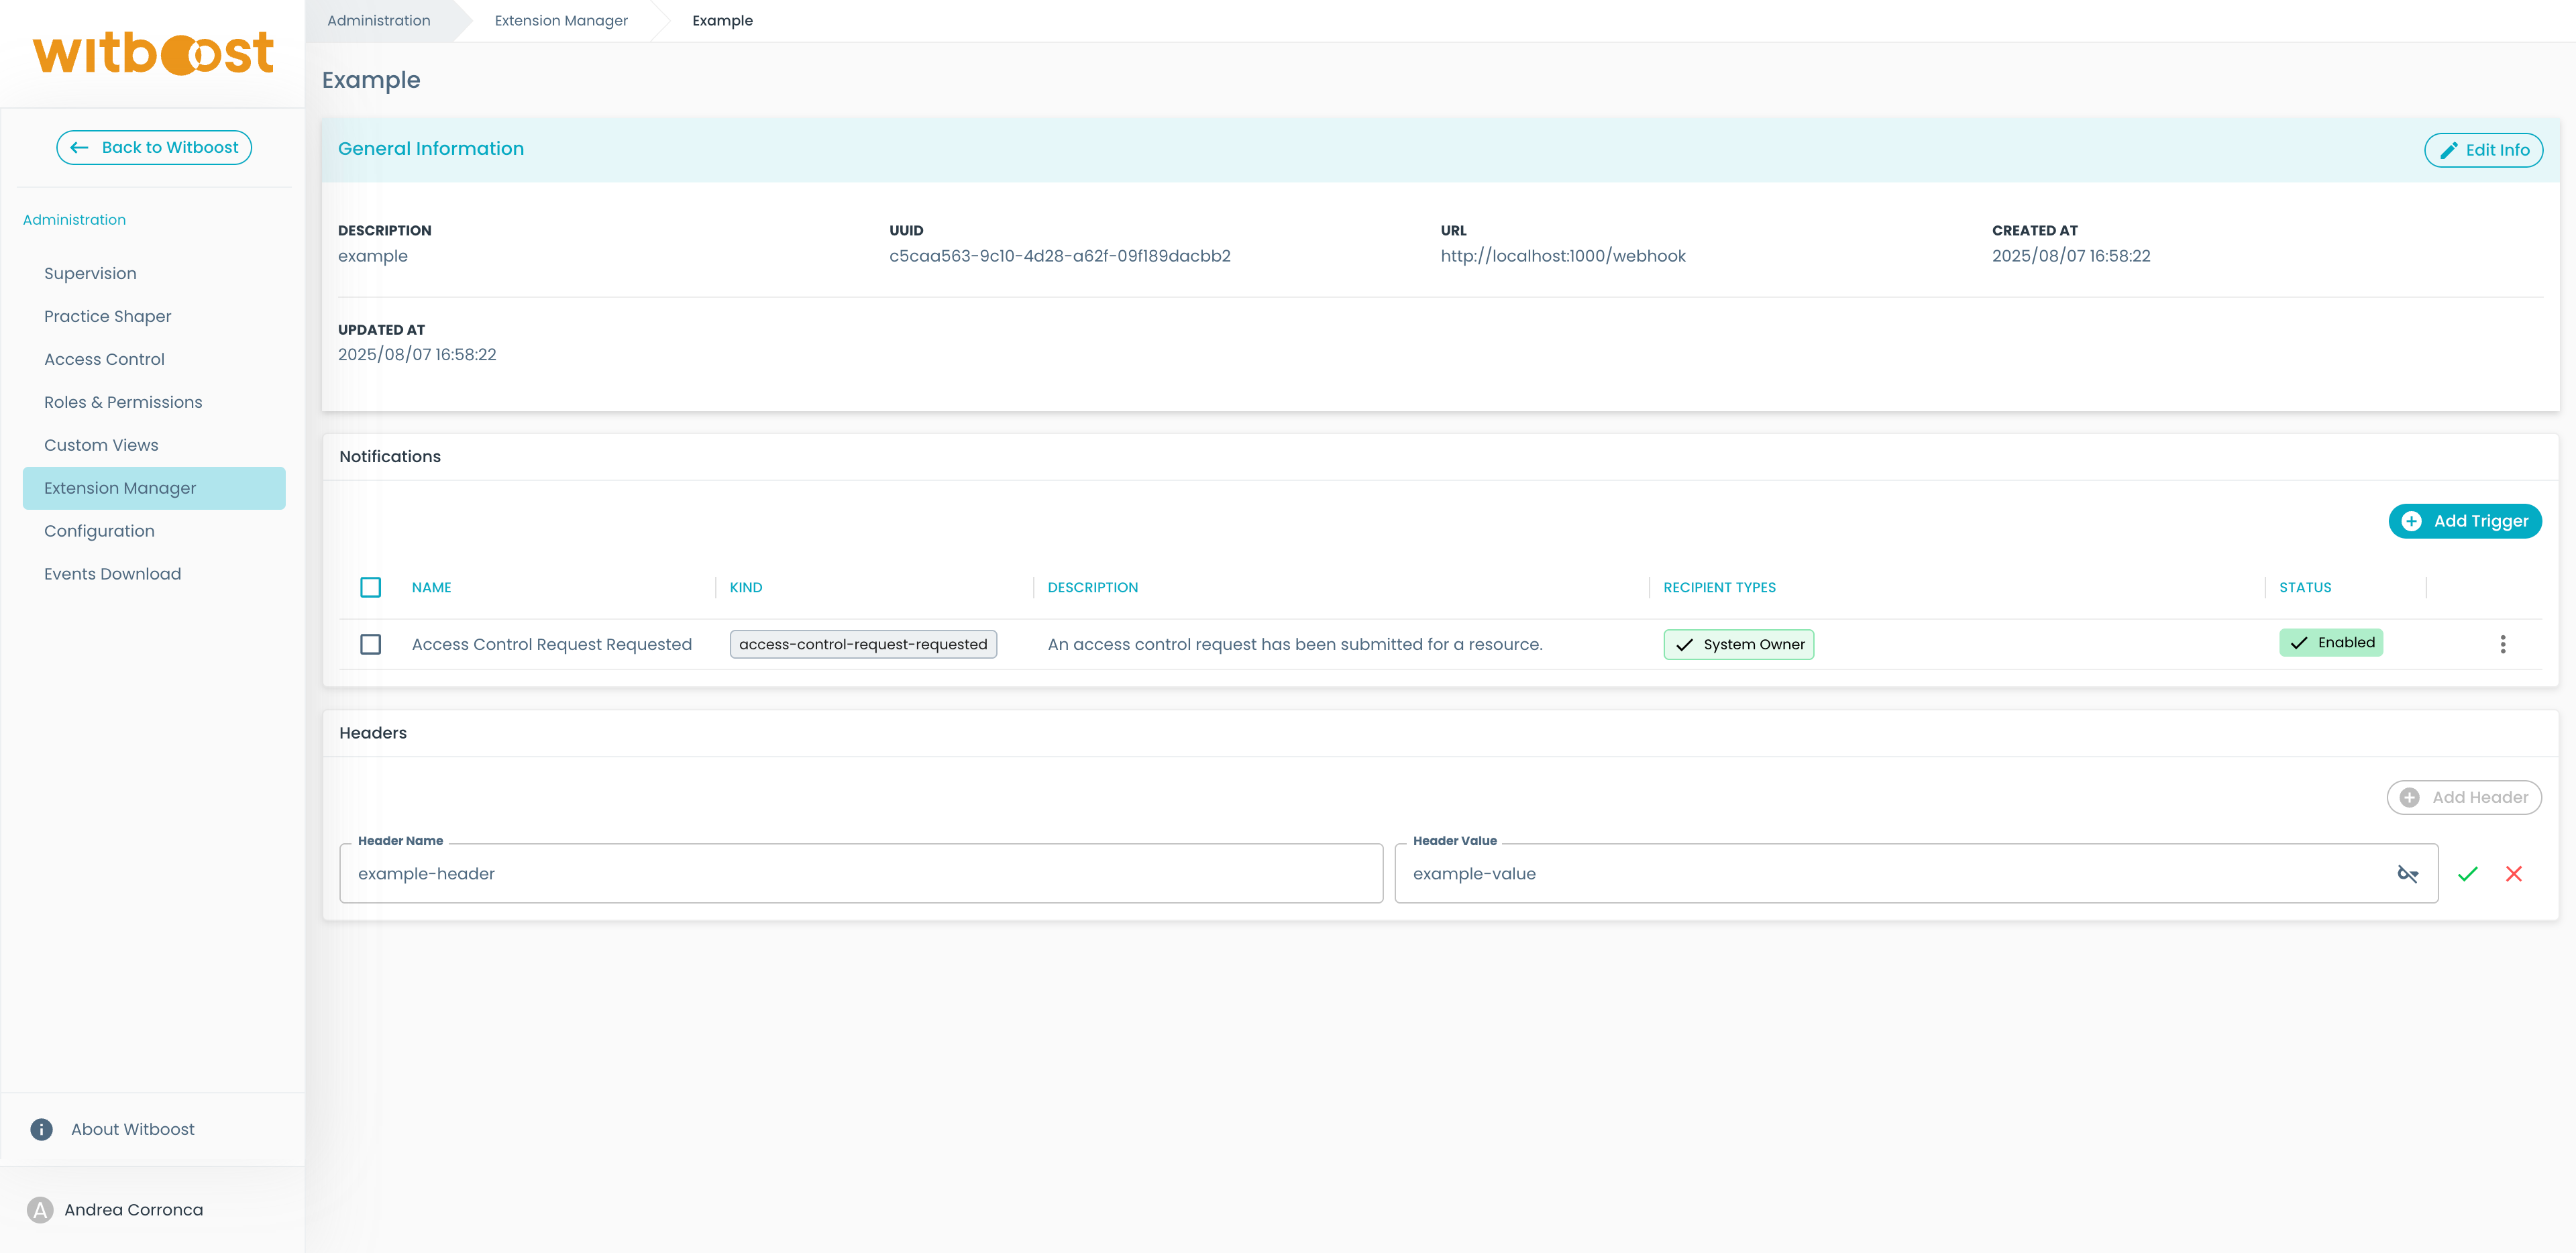Click the pencil icon in Edit Info
The height and width of the screenshot is (1253, 2576).
pyautogui.click(x=2448, y=150)
